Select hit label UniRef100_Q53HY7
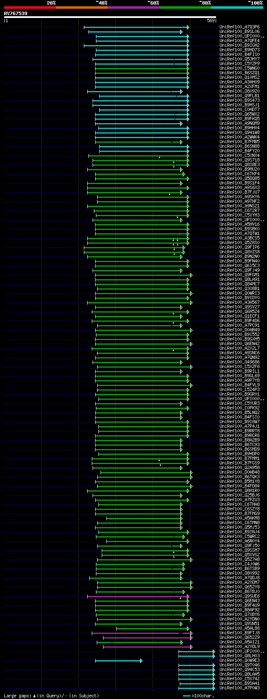This screenshot has width=267, height=699. (239, 59)
